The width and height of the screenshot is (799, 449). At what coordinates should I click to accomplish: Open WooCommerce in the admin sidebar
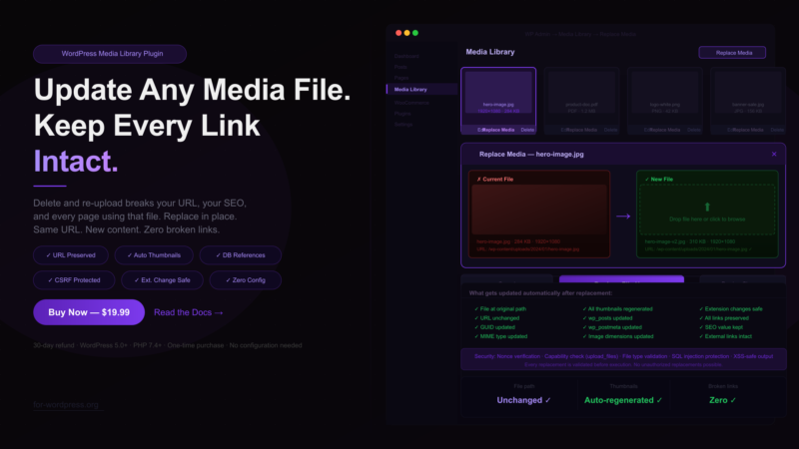click(x=411, y=103)
